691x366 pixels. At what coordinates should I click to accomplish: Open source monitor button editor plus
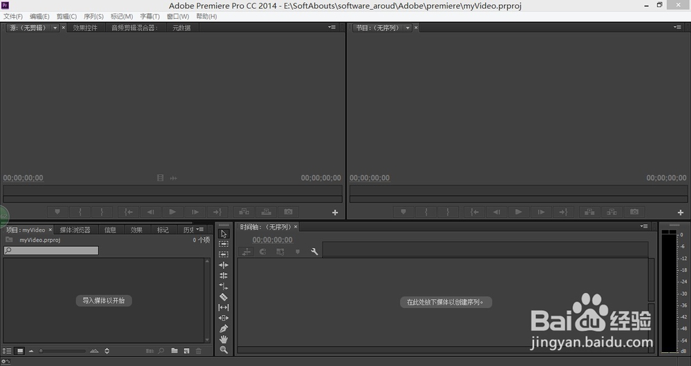coord(335,212)
